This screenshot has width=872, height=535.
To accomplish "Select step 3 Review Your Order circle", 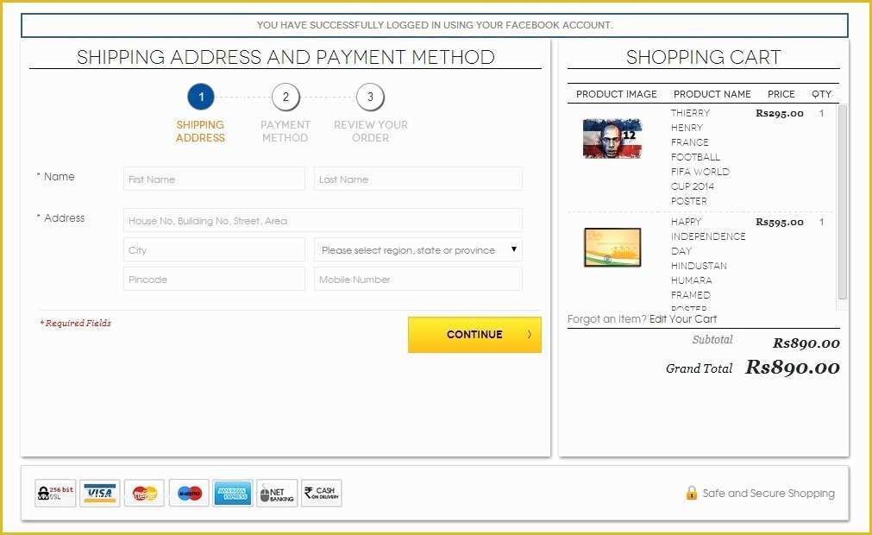I will tap(370, 97).
